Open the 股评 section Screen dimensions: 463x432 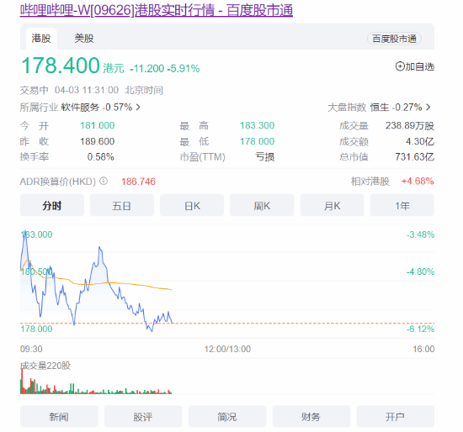[x=143, y=416]
